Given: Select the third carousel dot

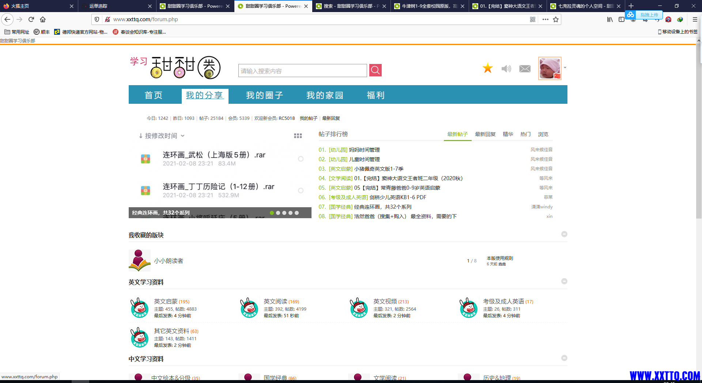Looking at the screenshot, I should tap(284, 213).
